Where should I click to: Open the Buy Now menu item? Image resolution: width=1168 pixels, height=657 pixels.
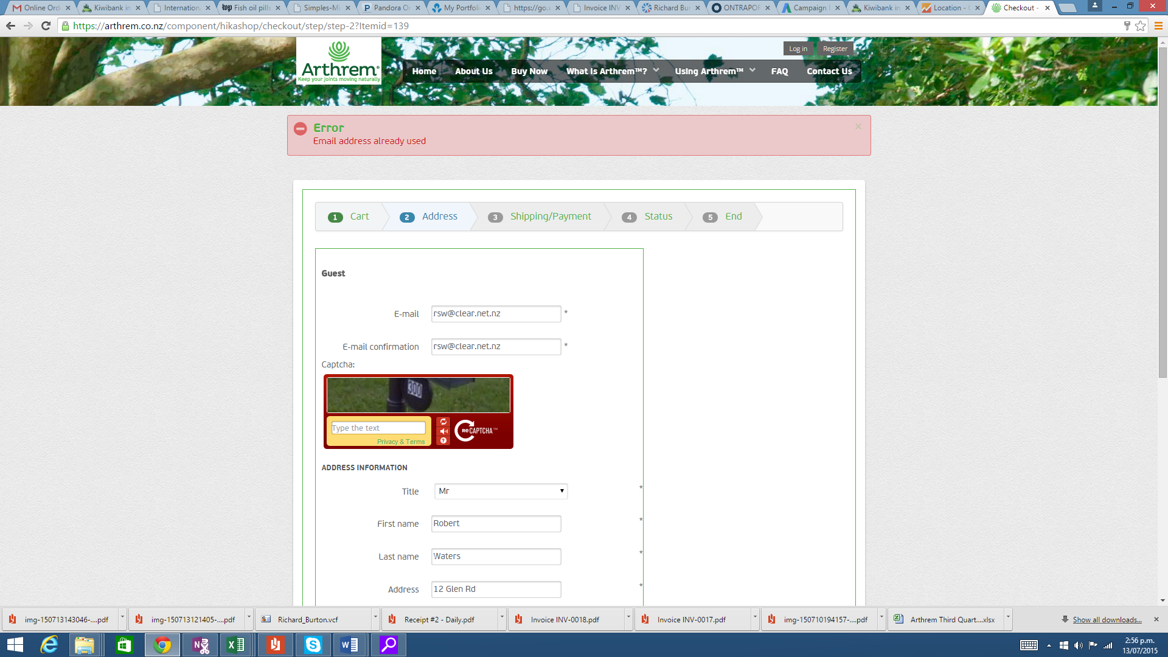529,71
